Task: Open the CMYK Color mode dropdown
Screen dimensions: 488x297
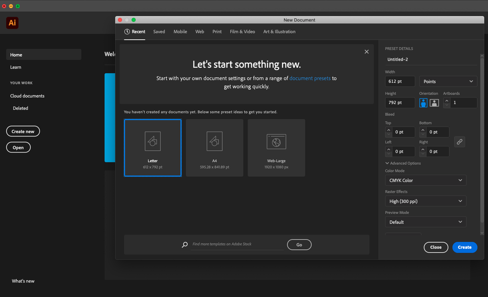Action: [425, 180]
